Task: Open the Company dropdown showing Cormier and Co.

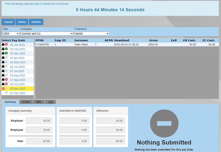Action: (x=47, y=33)
